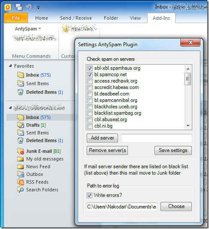Click the Remove server(s) button

[107, 150]
